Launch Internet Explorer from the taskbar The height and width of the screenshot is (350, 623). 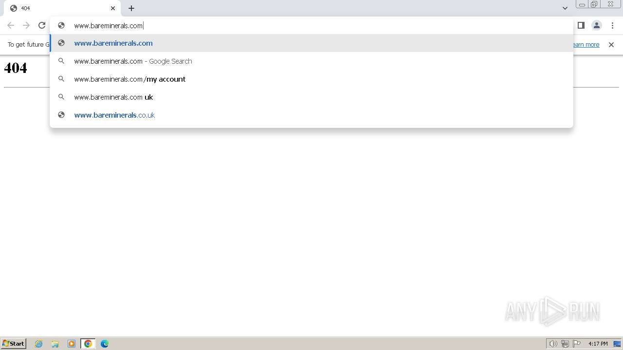39,344
